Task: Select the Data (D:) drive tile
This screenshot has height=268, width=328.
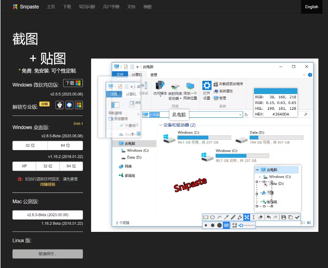Action: (269, 138)
